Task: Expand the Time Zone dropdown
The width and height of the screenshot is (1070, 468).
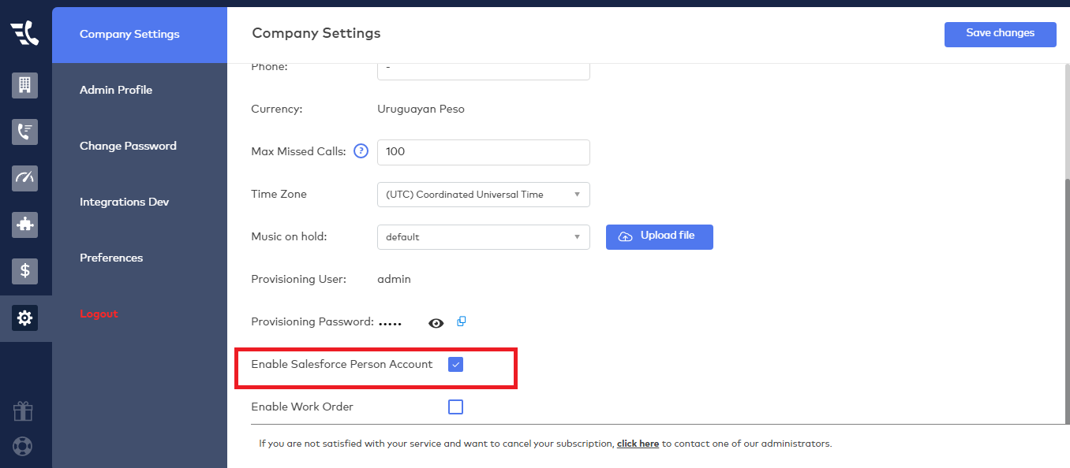Action: 483,195
